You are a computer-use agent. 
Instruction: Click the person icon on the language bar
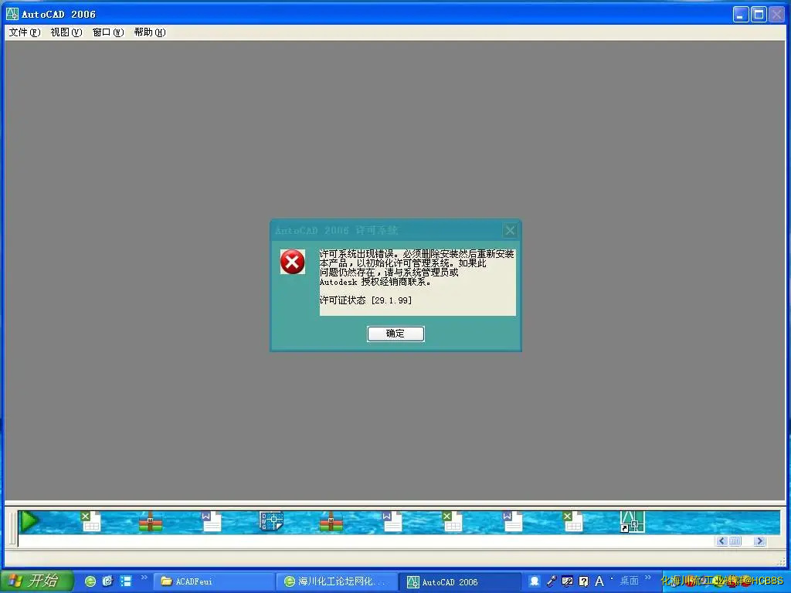(535, 581)
